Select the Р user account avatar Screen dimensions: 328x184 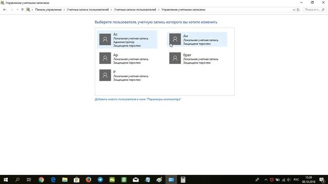click(105, 75)
